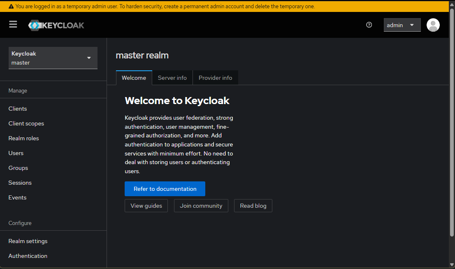455x269 pixels.
Task: Expand the master realm selector dropdown
Action: click(53, 58)
